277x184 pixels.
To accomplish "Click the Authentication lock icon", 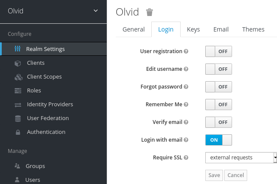I will coord(18,132).
